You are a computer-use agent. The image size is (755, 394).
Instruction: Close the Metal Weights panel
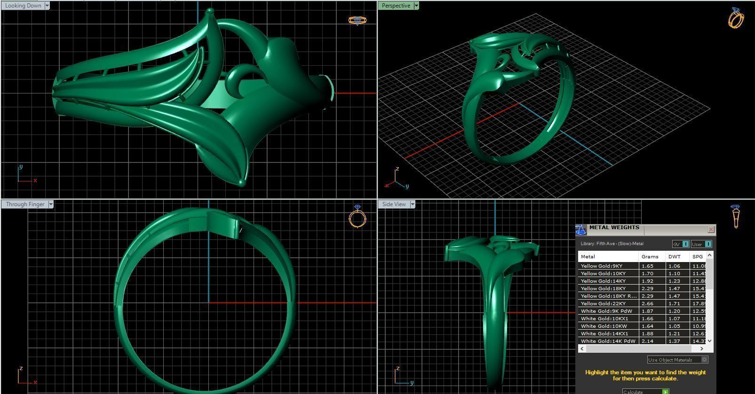coord(711,229)
